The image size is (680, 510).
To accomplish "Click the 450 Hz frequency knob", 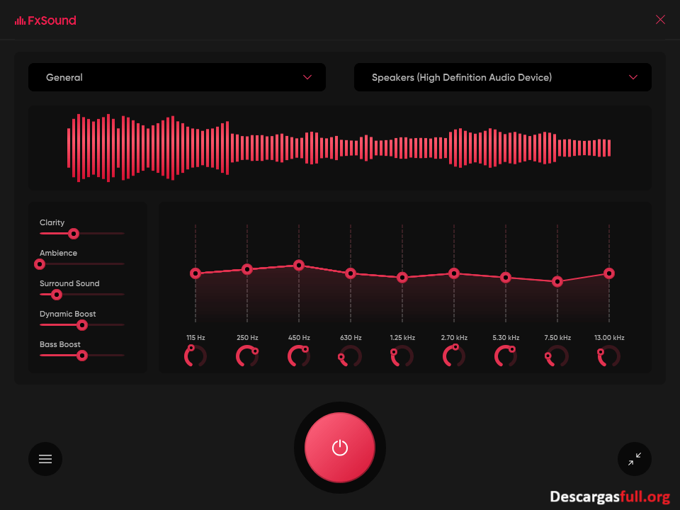I will click(x=299, y=356).
